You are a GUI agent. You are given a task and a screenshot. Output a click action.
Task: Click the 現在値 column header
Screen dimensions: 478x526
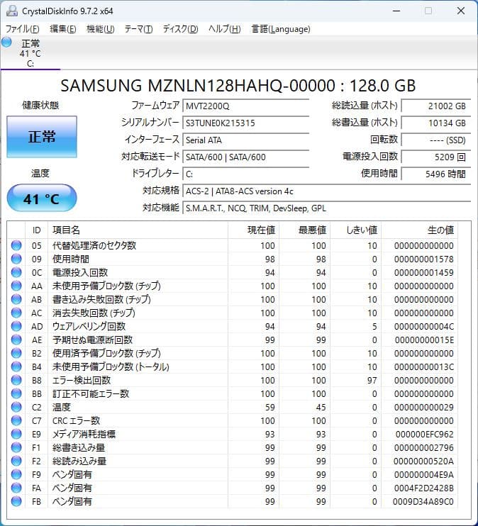(x=253, y=230)
